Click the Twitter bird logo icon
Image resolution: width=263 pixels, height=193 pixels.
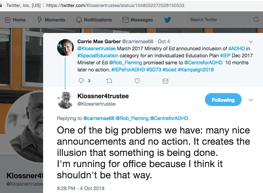click(x=168, y=20)
